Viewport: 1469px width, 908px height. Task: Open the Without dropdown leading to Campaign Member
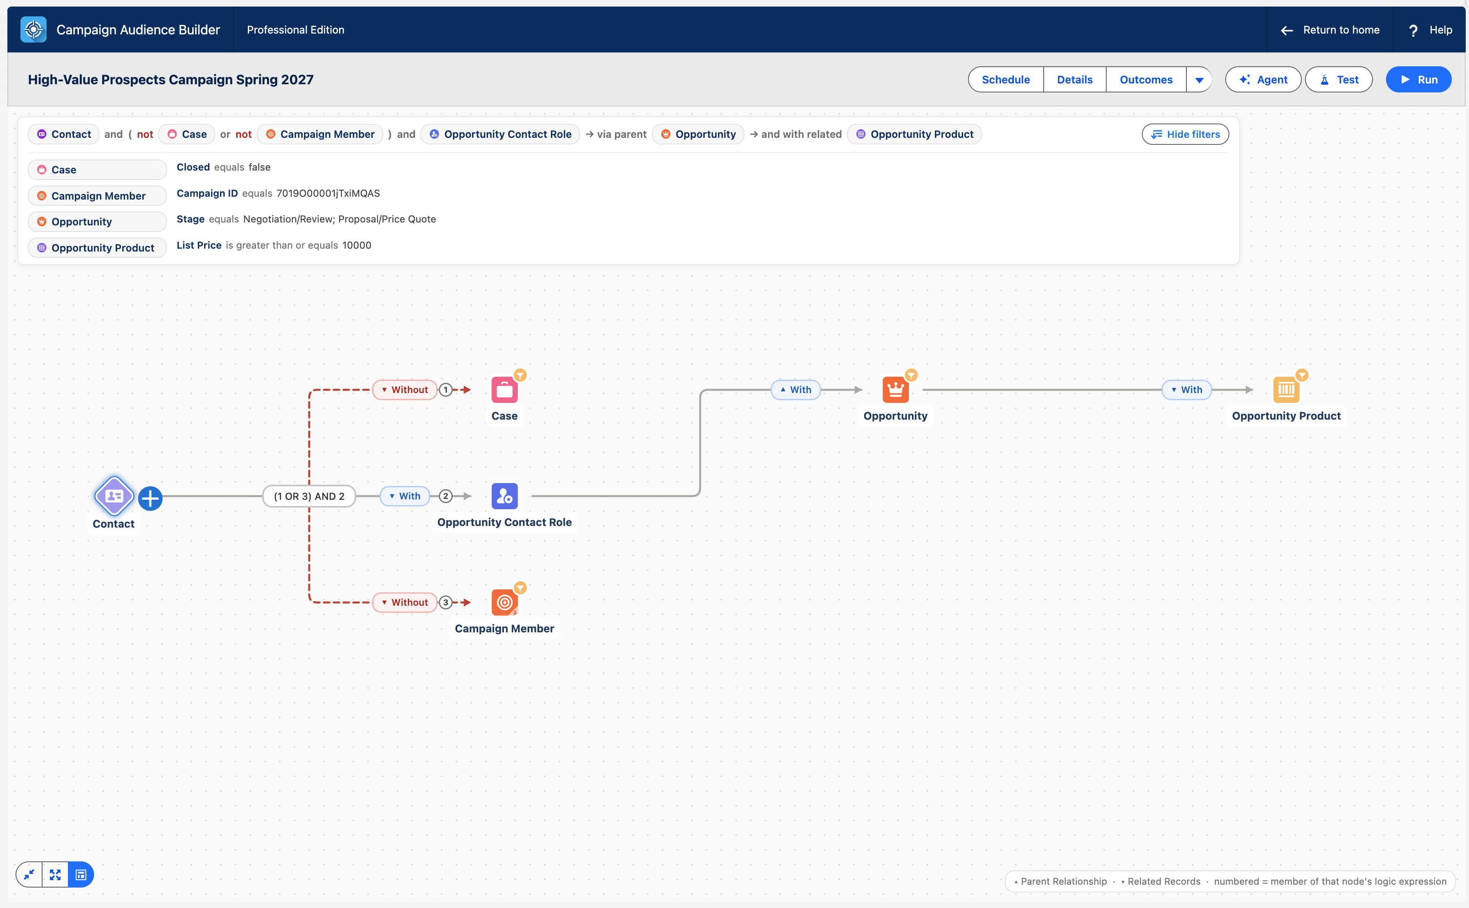click(x=404, y=602)
